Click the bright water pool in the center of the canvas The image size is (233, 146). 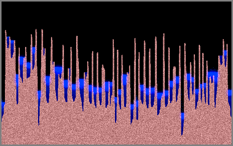click(x=107, y=86)
